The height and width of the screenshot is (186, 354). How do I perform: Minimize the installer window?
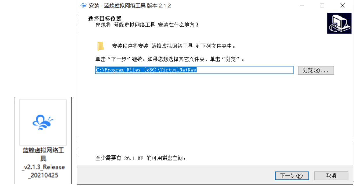tap(302, 5)
